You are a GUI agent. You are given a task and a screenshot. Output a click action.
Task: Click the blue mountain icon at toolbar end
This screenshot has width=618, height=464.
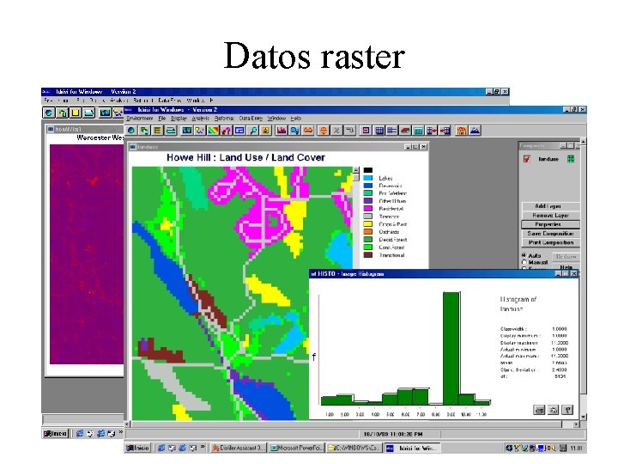click(x=475, y=131)
